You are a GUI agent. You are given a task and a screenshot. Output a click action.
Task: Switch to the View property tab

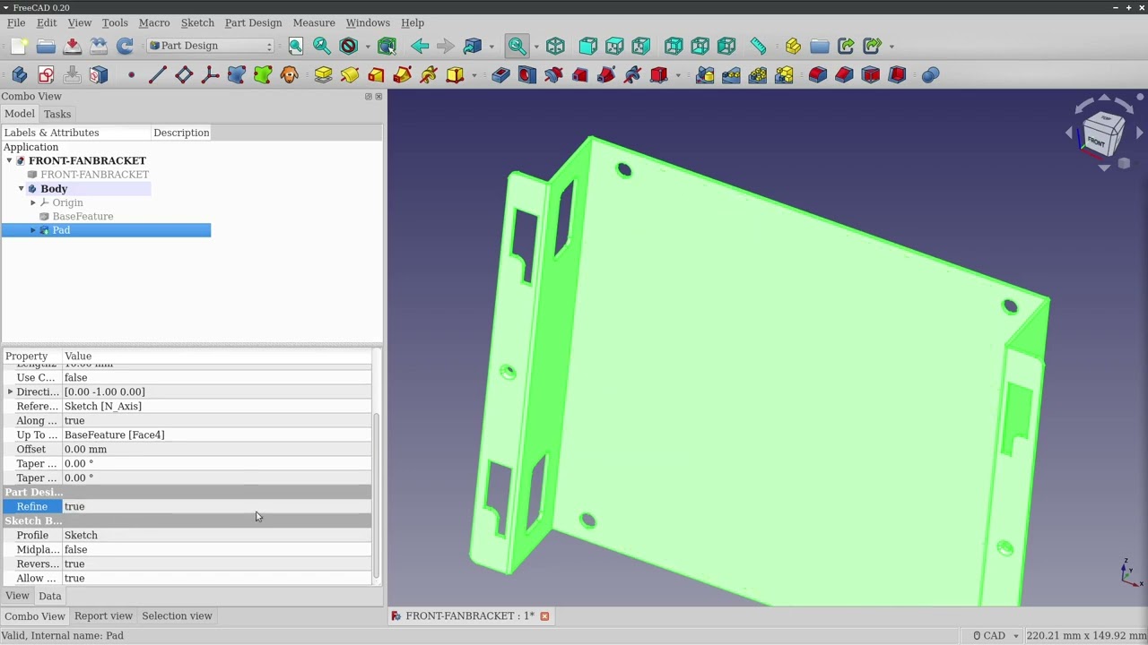click(17, 596)
